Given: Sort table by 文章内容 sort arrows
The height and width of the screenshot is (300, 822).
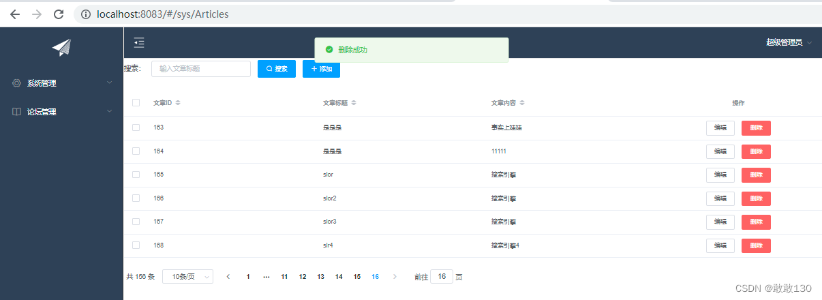Looking at the screenshot, I should [x=522, y=103].
